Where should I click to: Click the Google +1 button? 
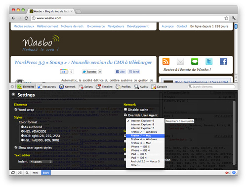point(64,72)
